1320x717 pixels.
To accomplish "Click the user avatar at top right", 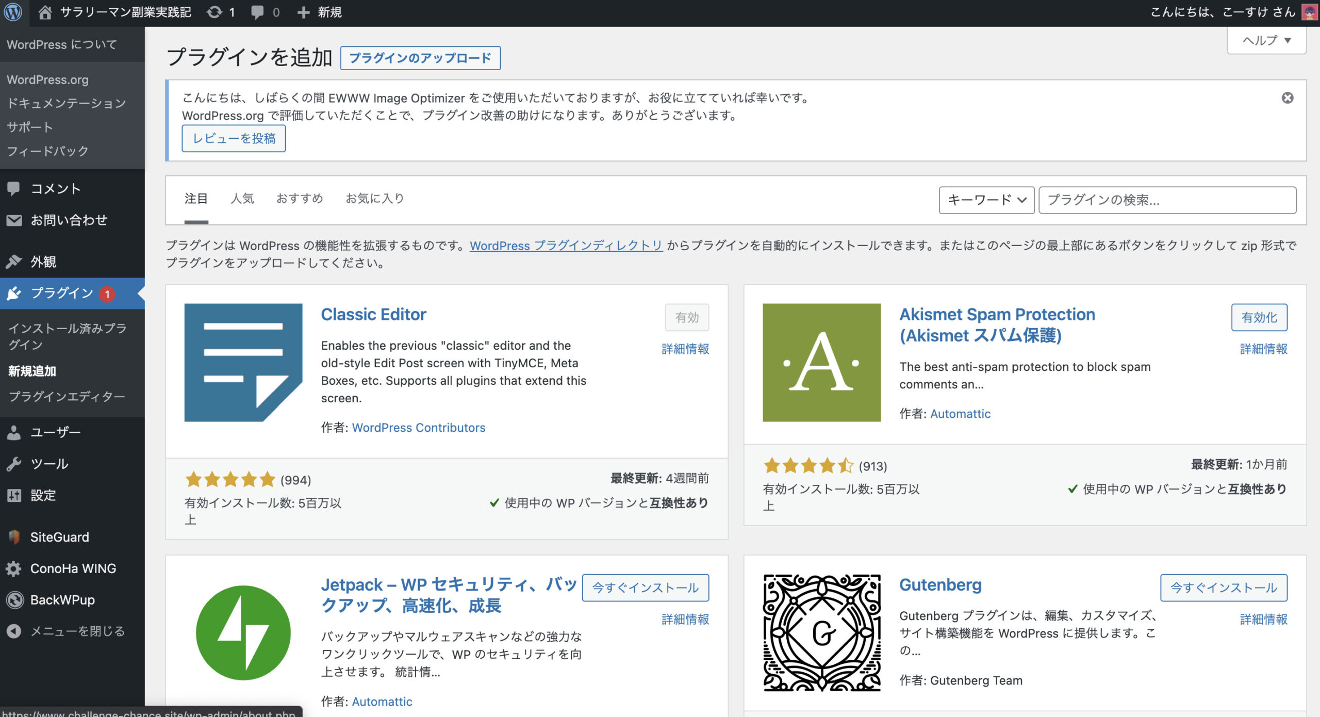I will click(x=1309, y=12).
